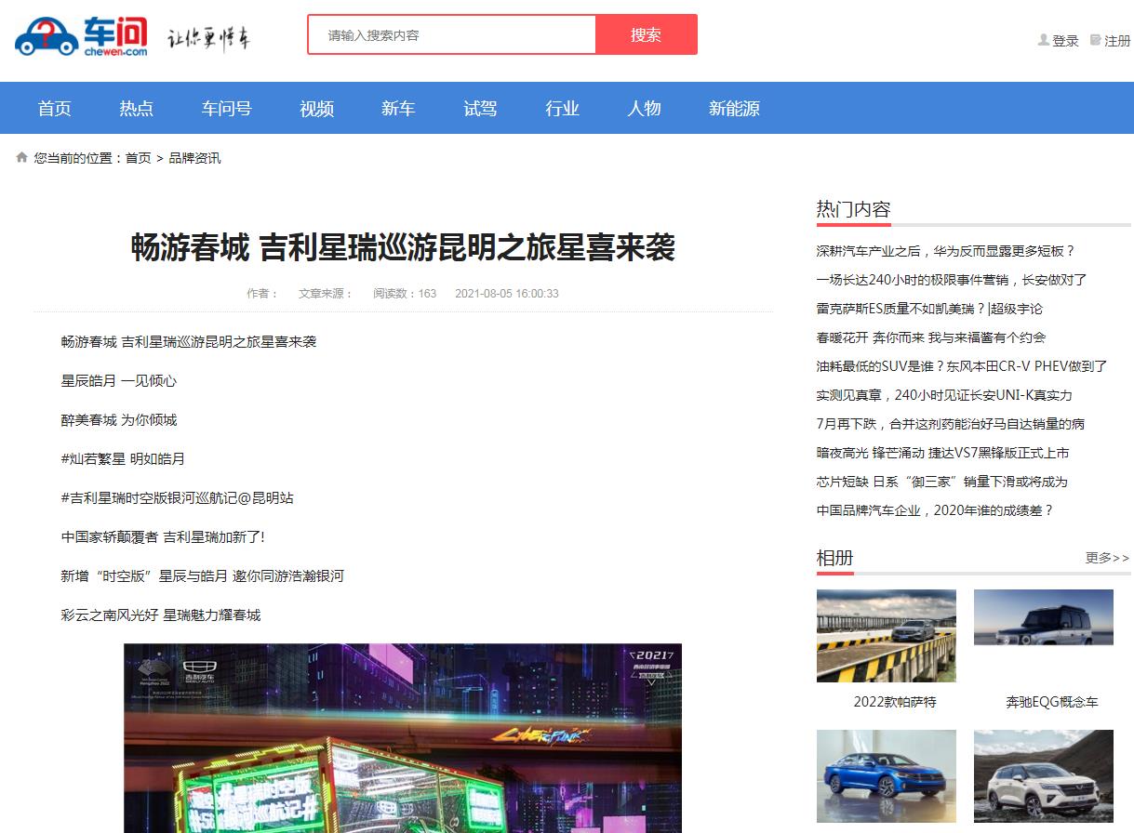Open 中国品牌汽车企业 2020年 link

[935, 510]
